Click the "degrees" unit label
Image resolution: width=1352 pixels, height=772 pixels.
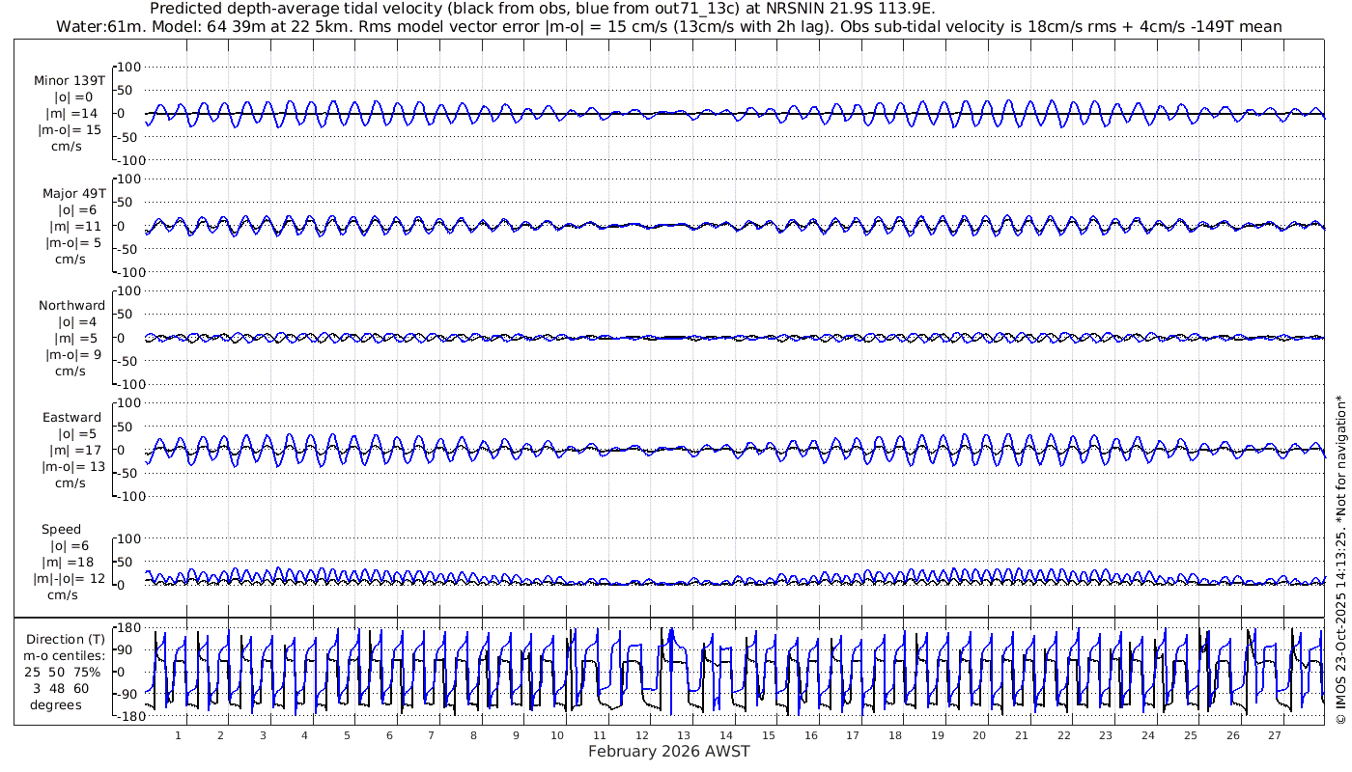pyautogui.click(x=56, y=704)
